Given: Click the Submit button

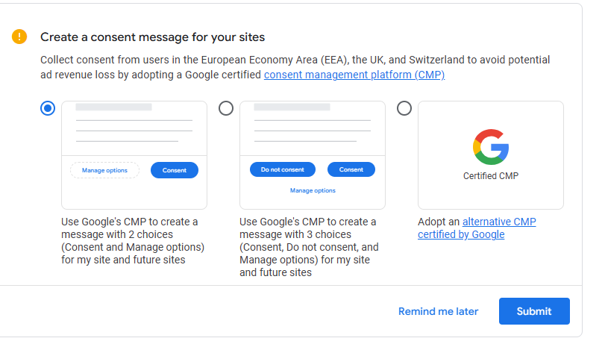Looking at the screenshot, I should click(x=534, y=311).
